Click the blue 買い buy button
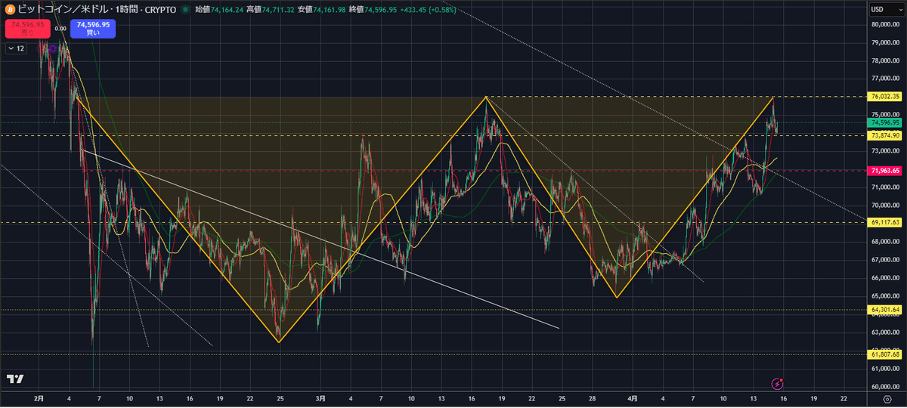 pyautogui.click(x=92, y=29)
